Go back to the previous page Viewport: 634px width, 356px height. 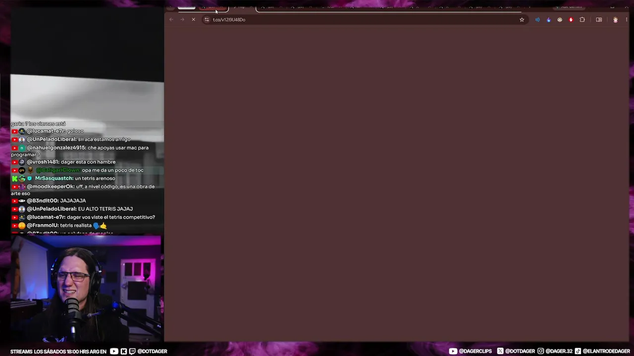click(x=171, y=20)
